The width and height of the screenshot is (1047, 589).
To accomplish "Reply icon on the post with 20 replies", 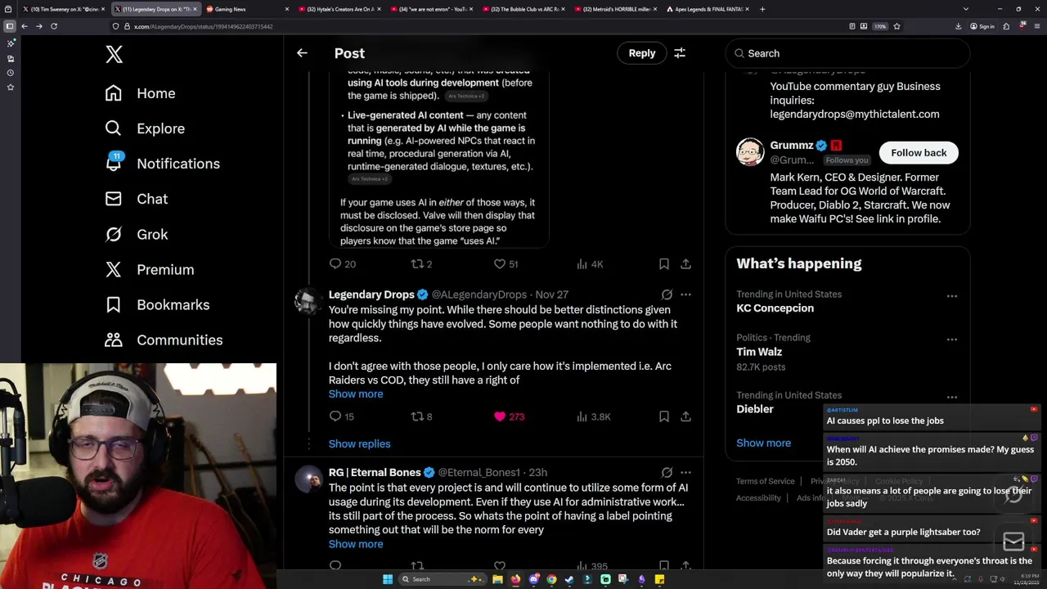I will pos(335,264).
